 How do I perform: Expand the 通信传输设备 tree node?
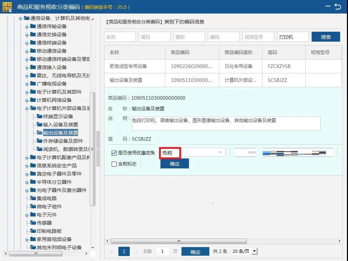pos(27,26)
